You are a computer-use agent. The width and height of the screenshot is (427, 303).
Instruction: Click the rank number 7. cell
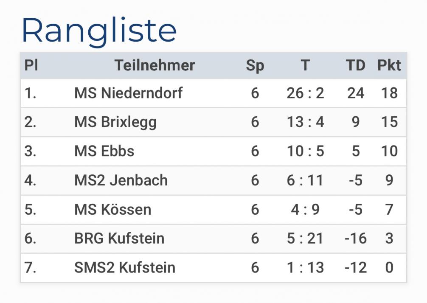31,268
